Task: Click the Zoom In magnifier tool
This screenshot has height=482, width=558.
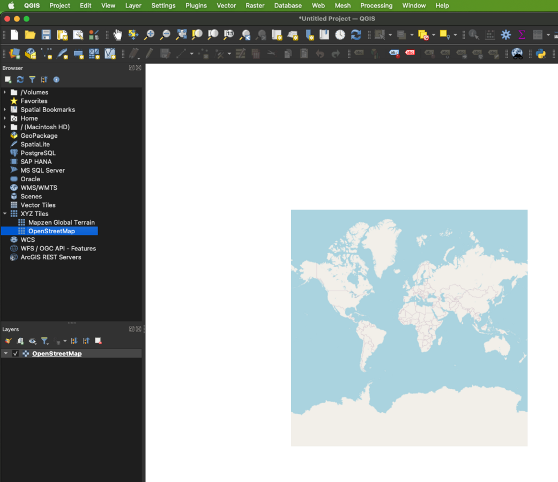Action: click(x=150, y=35)
